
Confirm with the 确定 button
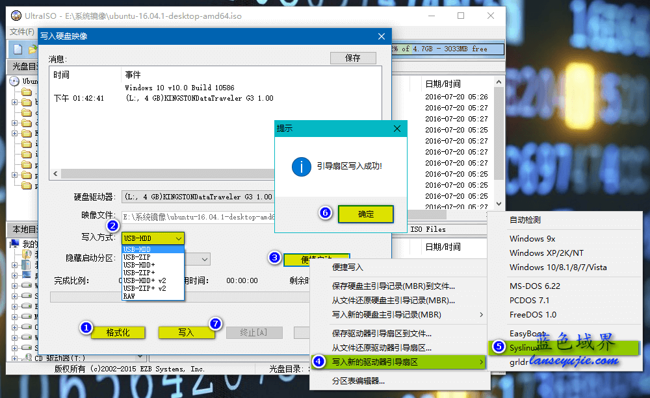point(365,214)
